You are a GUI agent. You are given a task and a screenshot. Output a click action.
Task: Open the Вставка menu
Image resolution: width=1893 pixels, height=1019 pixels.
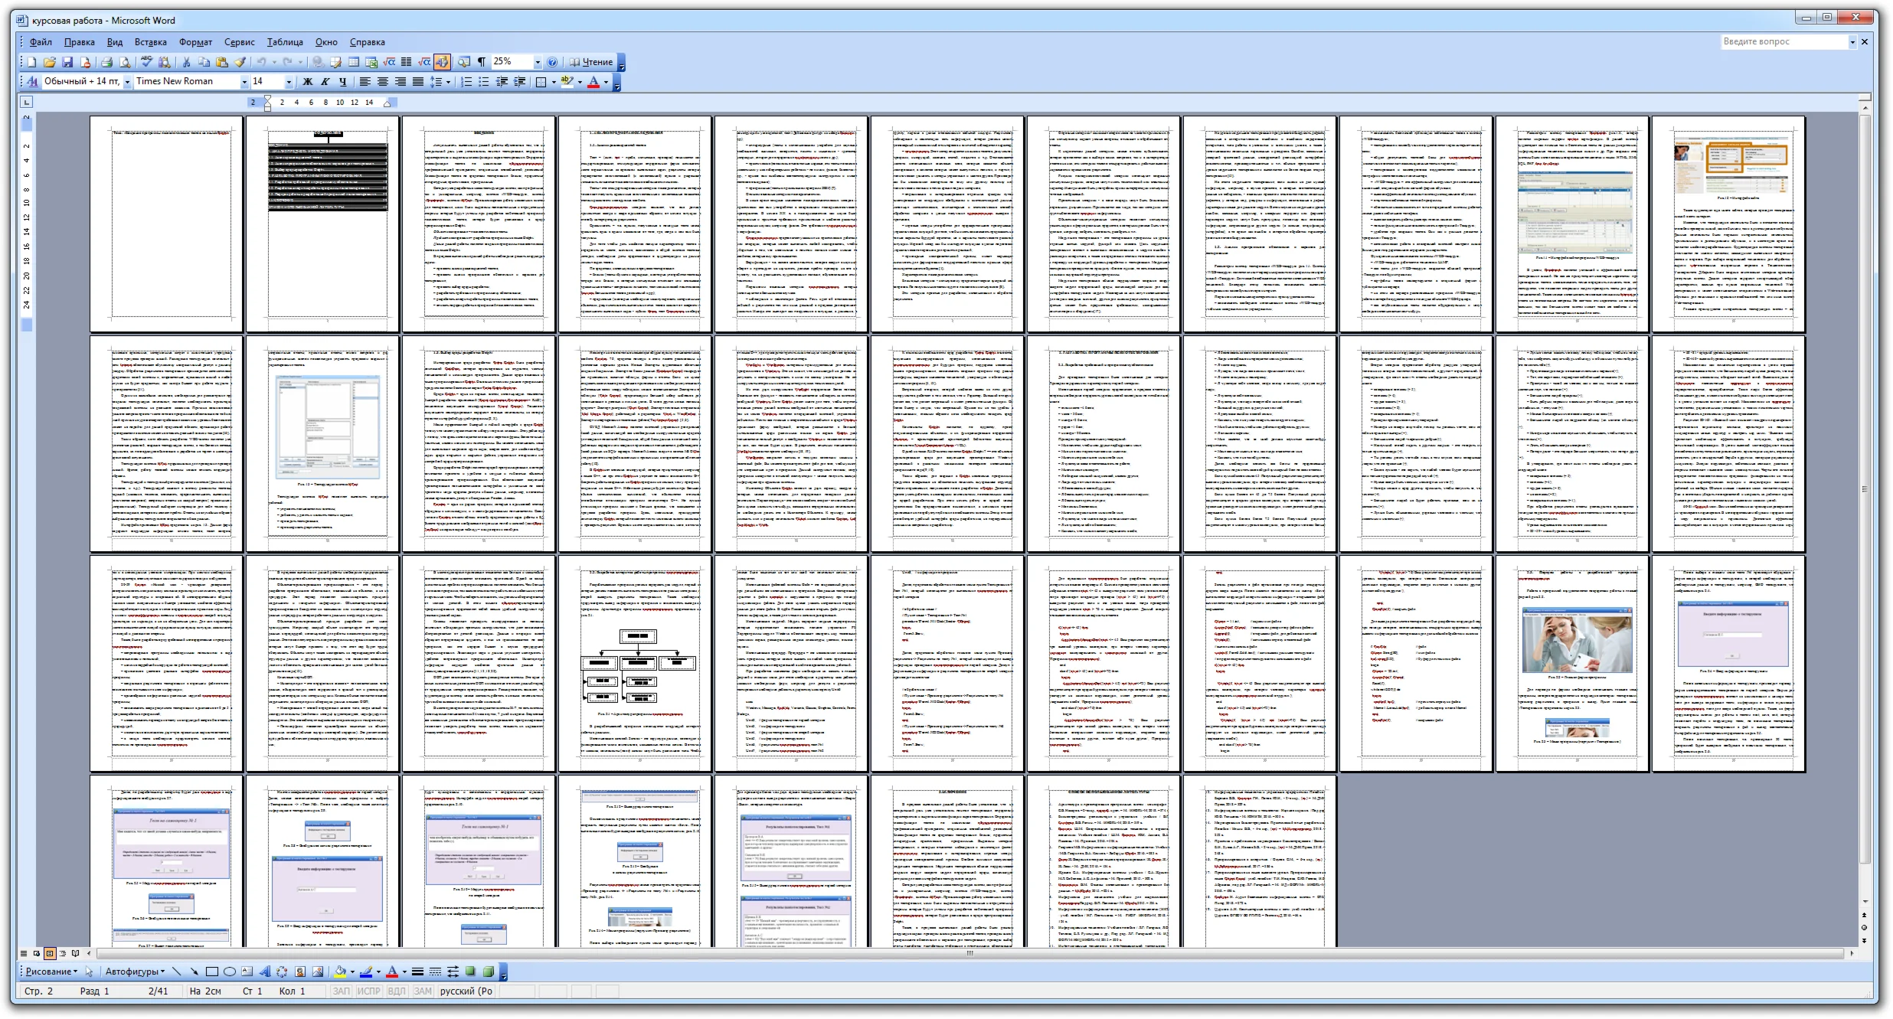click(x=150, y=42)
